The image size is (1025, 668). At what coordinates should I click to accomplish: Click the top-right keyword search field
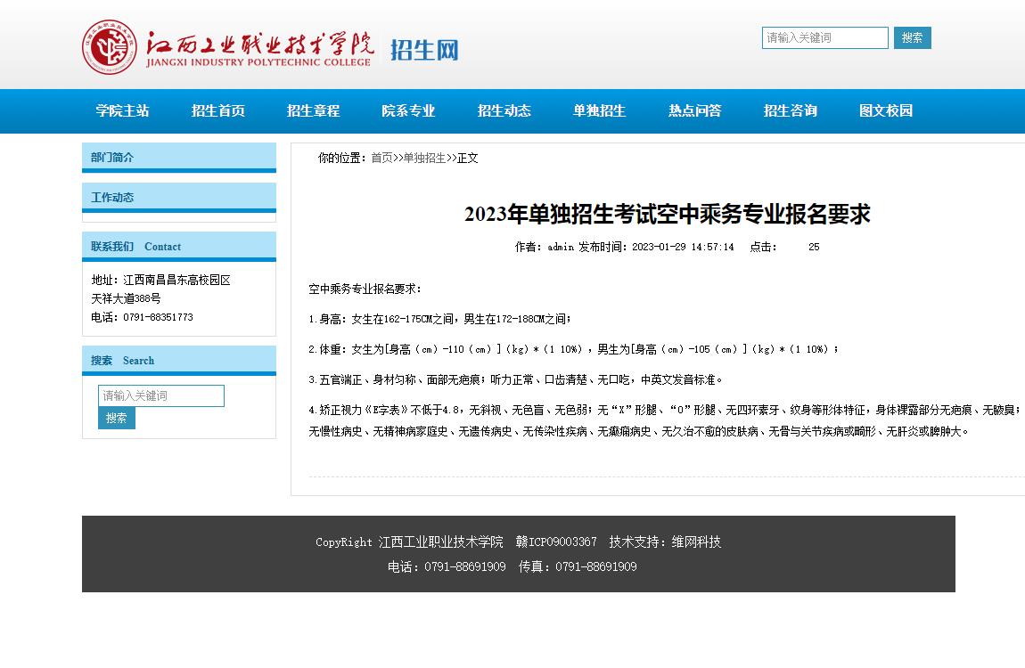tap(824, 37)
